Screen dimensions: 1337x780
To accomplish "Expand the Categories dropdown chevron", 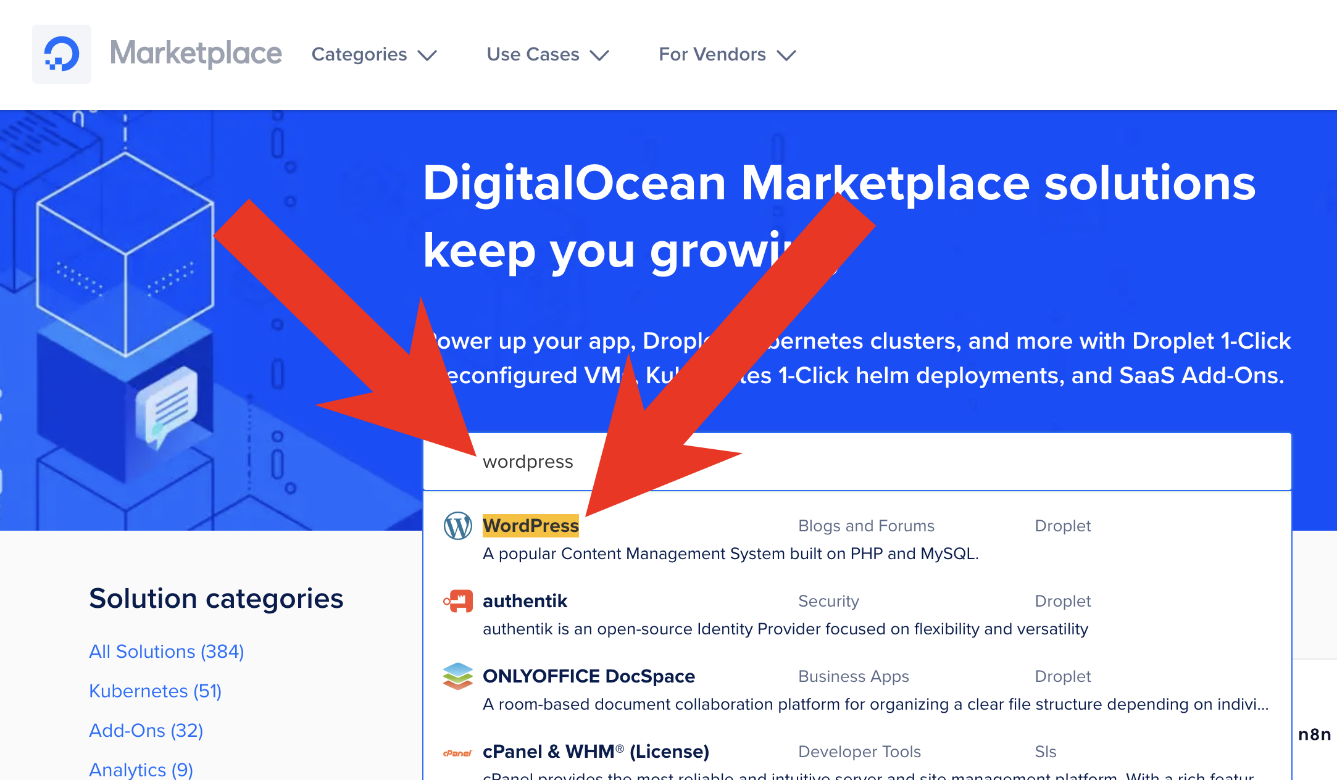I will click(427, 56).
